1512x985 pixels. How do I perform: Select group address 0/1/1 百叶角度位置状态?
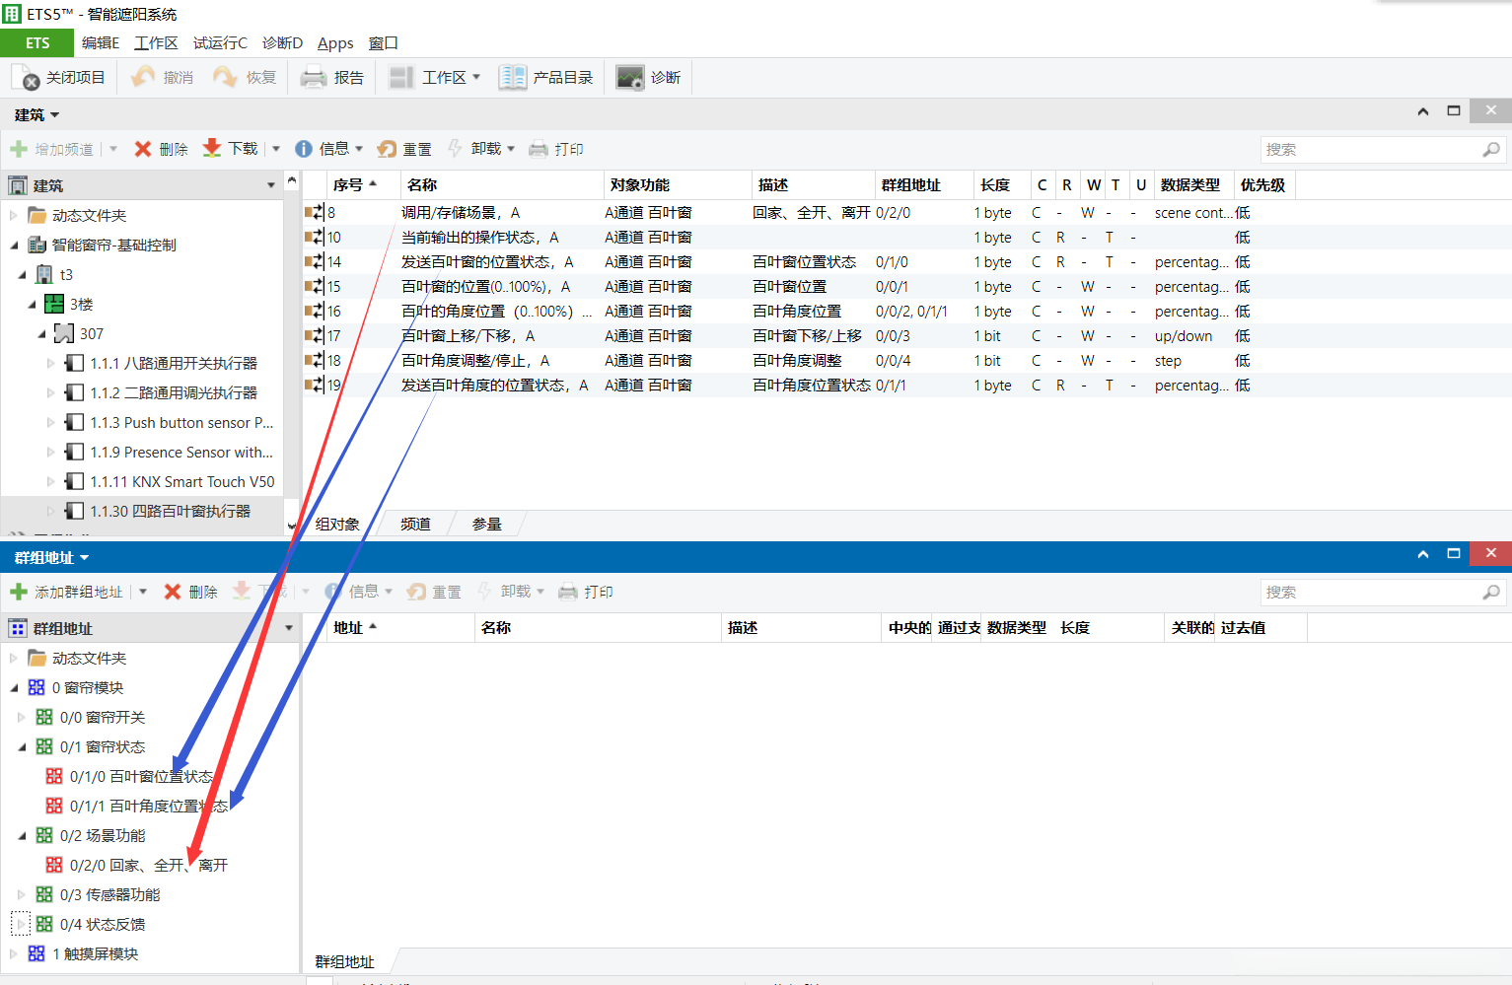point(148,806)
